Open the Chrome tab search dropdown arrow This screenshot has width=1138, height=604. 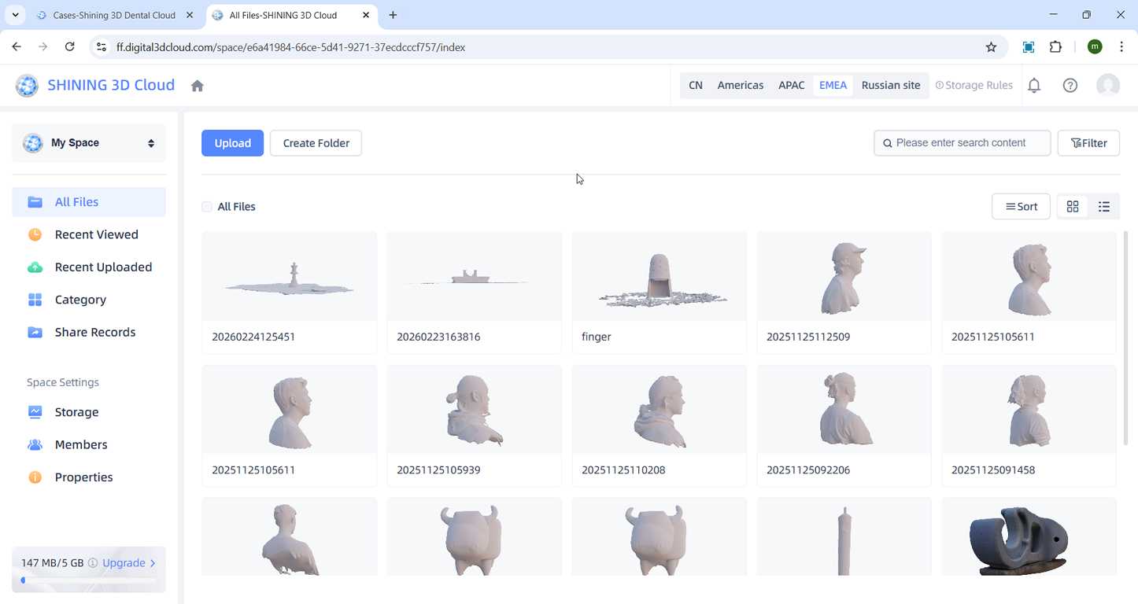(x=15, y=15)
